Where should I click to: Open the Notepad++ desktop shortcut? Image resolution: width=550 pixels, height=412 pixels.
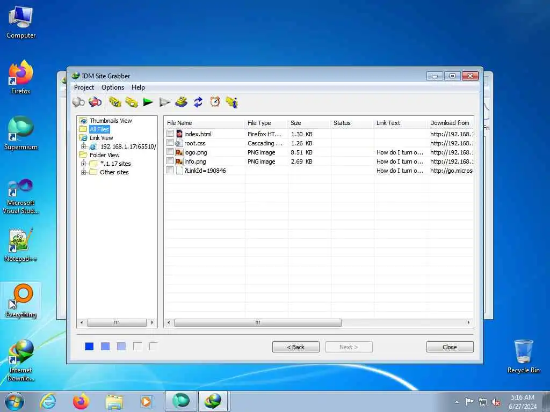point(20,245)
